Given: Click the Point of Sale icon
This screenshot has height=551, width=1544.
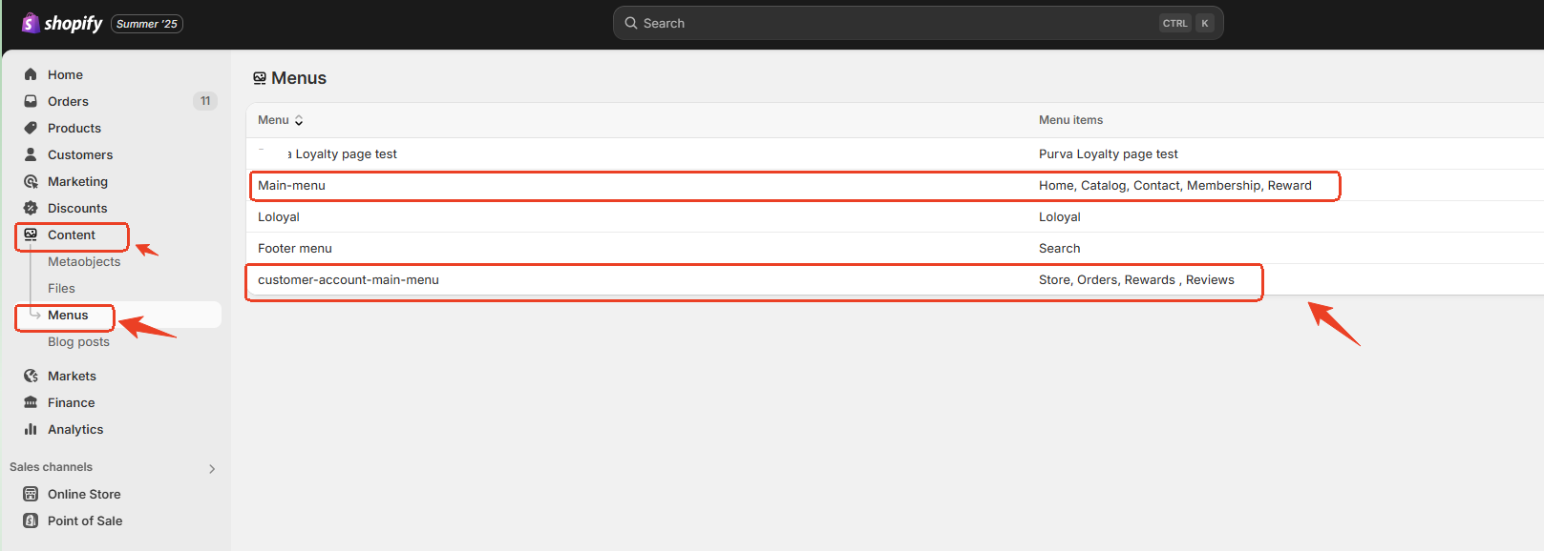Looking at the screenshot, I should [31, 520].
